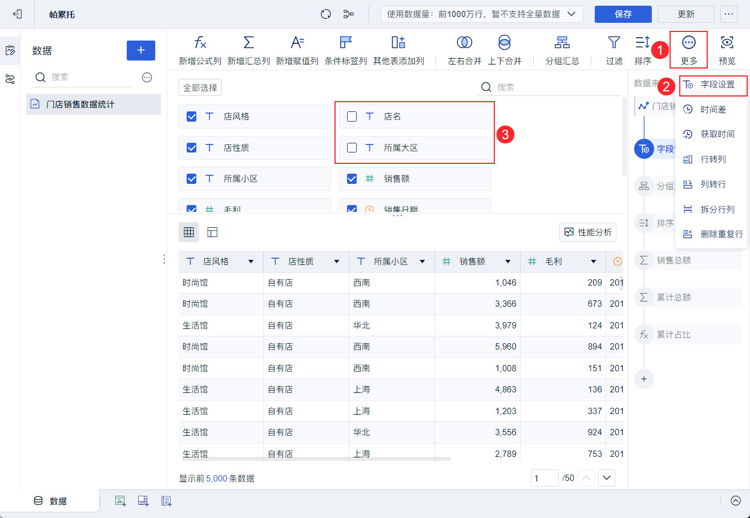The height and width of the screenshot is (518, 750).
Task: Uncheck the 所属小区 field checkbox
Action: [x=192, y=179]
